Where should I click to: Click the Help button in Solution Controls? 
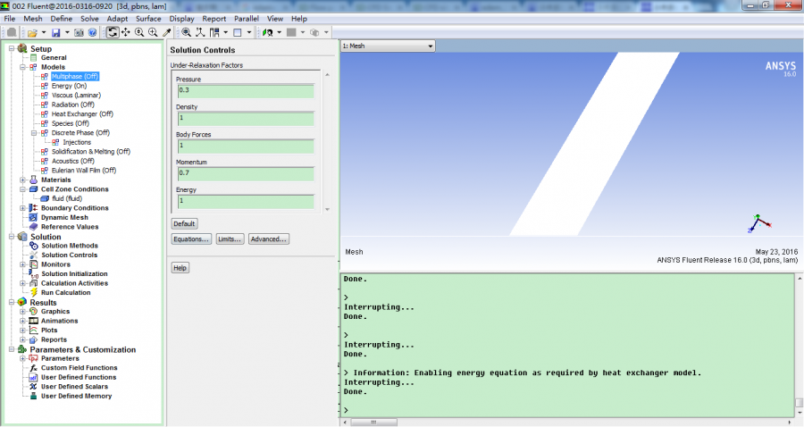(180, 268)
